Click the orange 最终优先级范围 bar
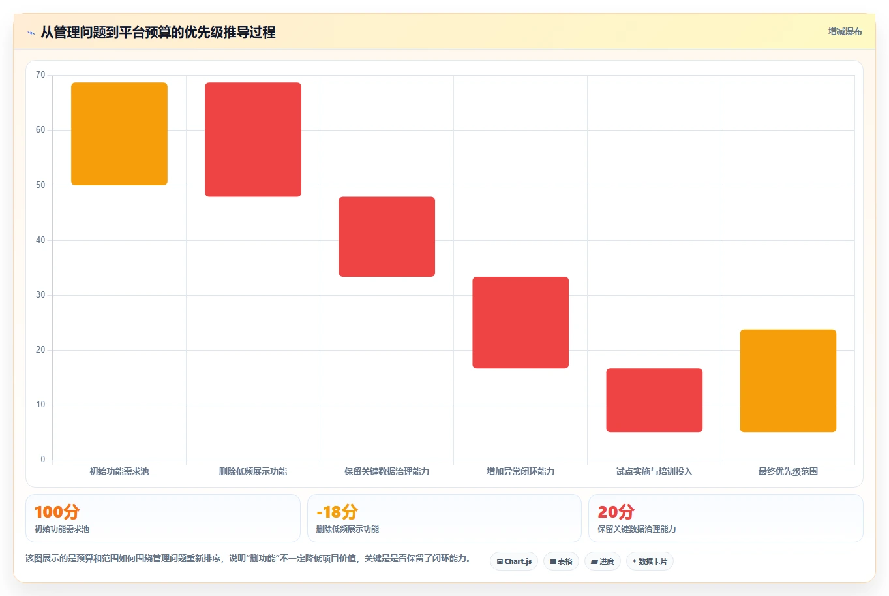Screen dimensions: 889x596 [x=788, y=381]
